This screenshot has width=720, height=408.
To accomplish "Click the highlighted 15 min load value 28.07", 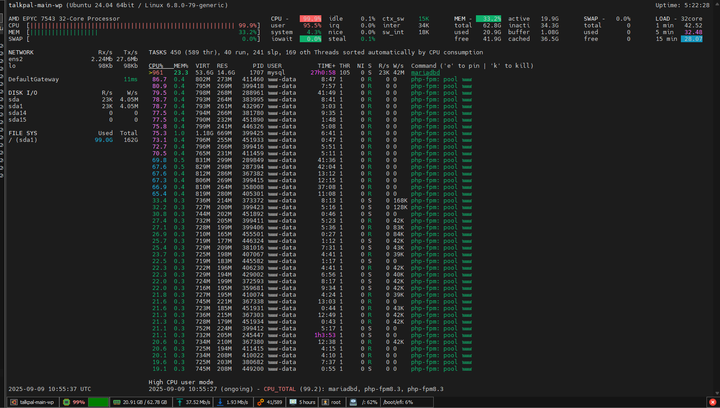I will (x=693, y=39).
